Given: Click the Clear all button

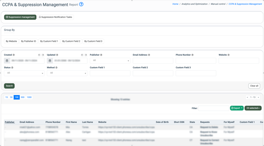Looking at the screenshot, I should (x=254, y=86).
